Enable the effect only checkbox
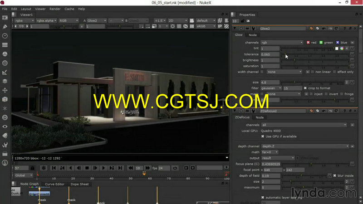The height and width of the screenshot is (204, 363). coord(334,72)
